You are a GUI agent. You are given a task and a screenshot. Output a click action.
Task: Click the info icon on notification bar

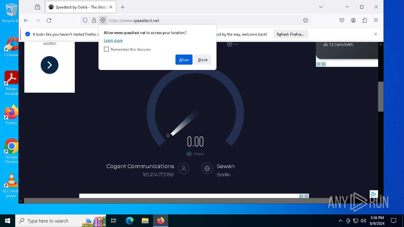[x=27, y=34]
